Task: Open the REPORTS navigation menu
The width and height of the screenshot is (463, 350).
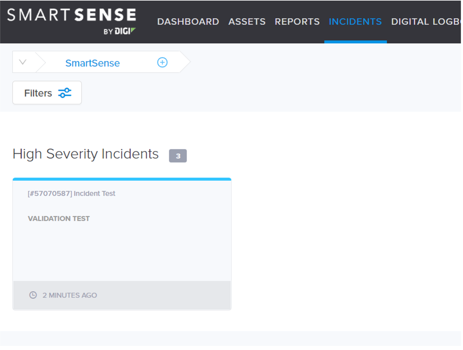Action: 297,21
